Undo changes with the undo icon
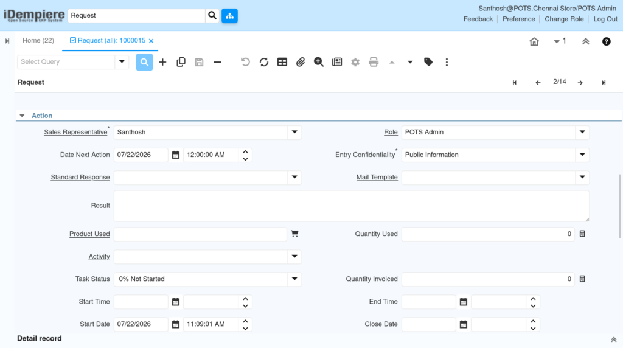The height and width of the screenshot is (348, 623). (x=246, y=62)
